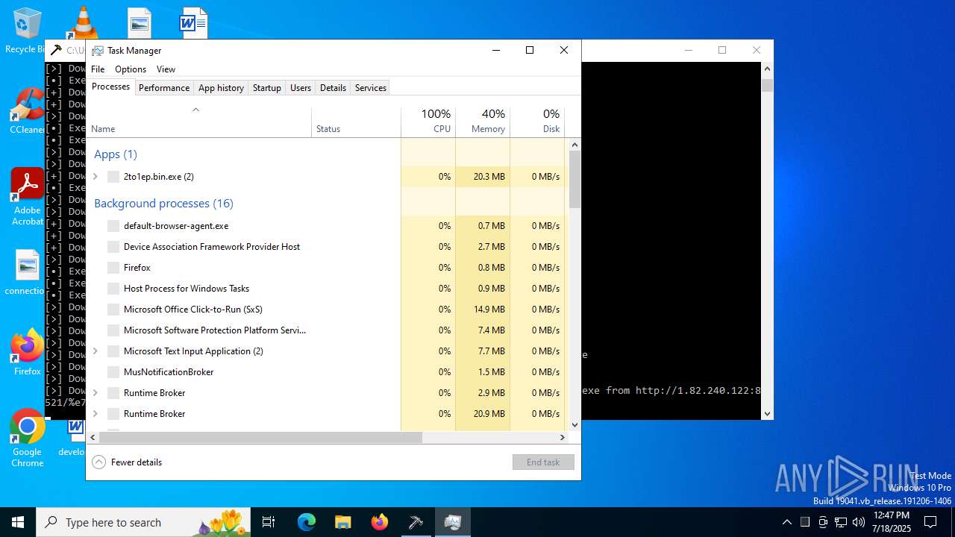This screenshot has width=955, height=537.
Task: Open File Explorer from the taskbar
Action: 343,522
